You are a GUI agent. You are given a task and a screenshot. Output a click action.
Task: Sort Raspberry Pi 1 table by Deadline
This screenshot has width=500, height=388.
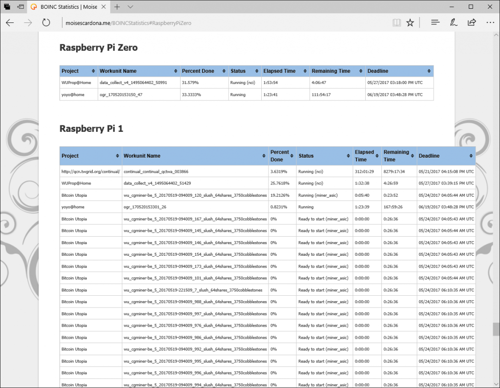coord(446,156)
